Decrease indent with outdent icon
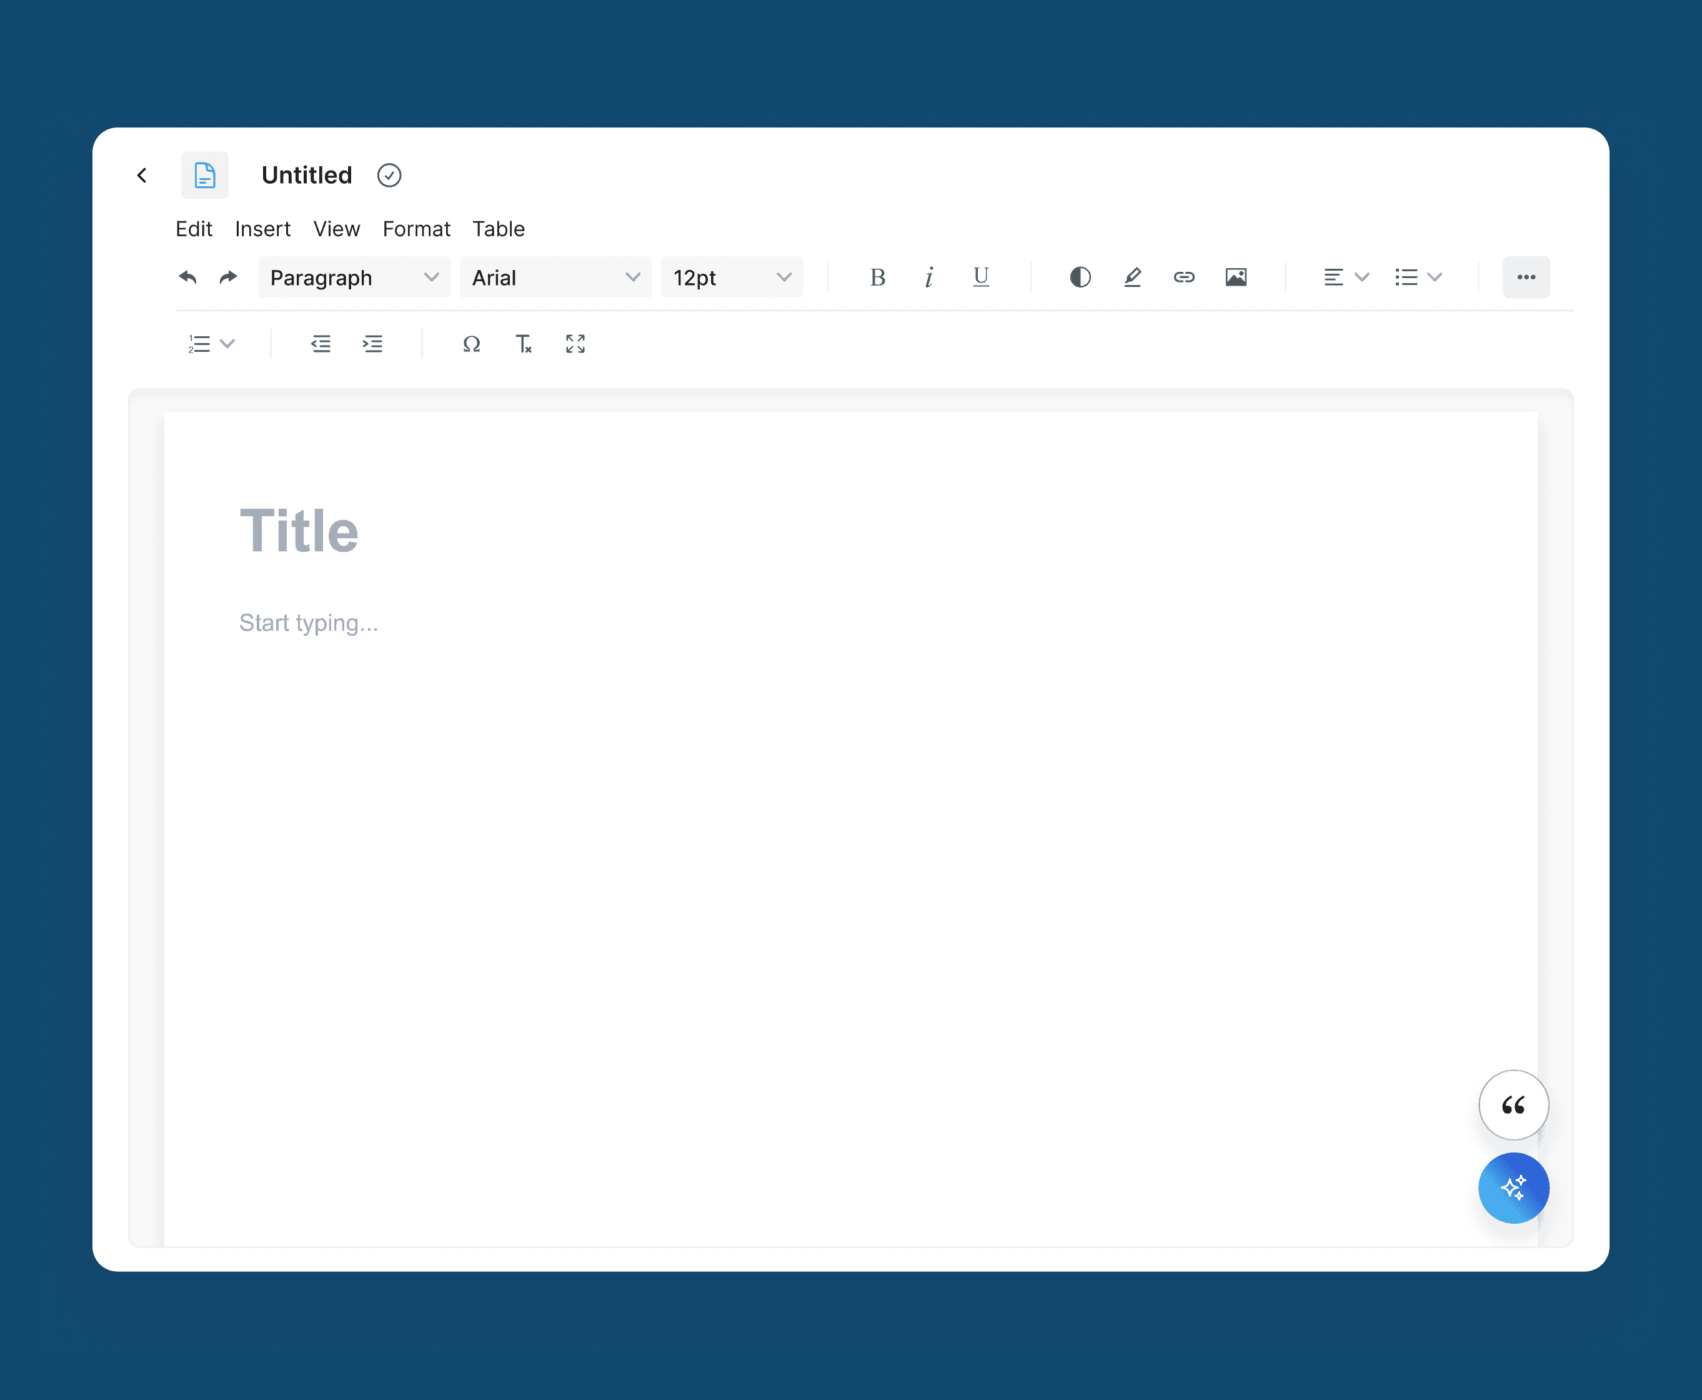 point(320,344)
